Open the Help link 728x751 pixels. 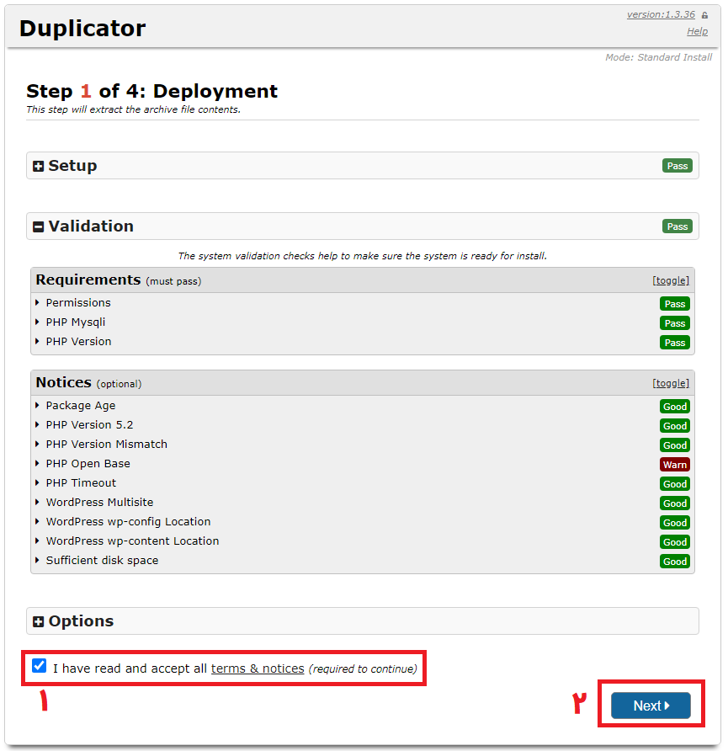[x=697, y=31]
